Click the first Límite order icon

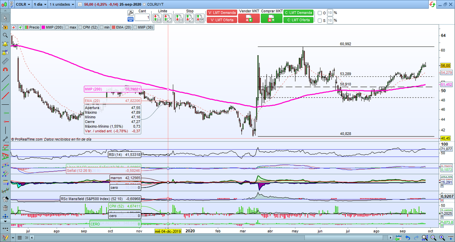pyautogui.click(x=157, y=18)
